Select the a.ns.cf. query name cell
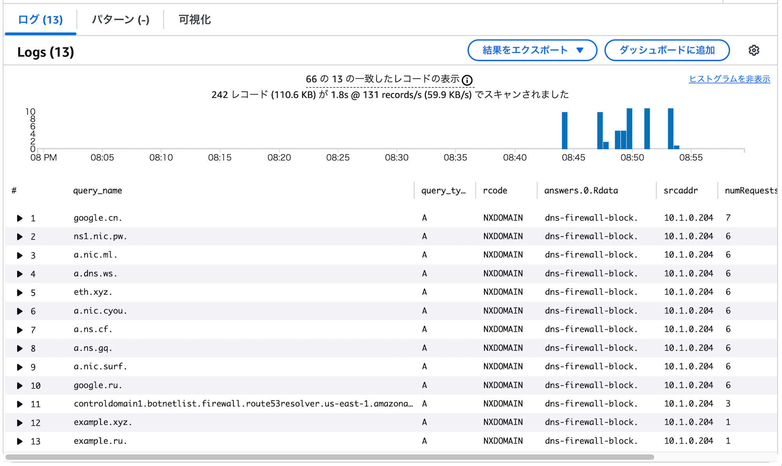 [93, 329]
